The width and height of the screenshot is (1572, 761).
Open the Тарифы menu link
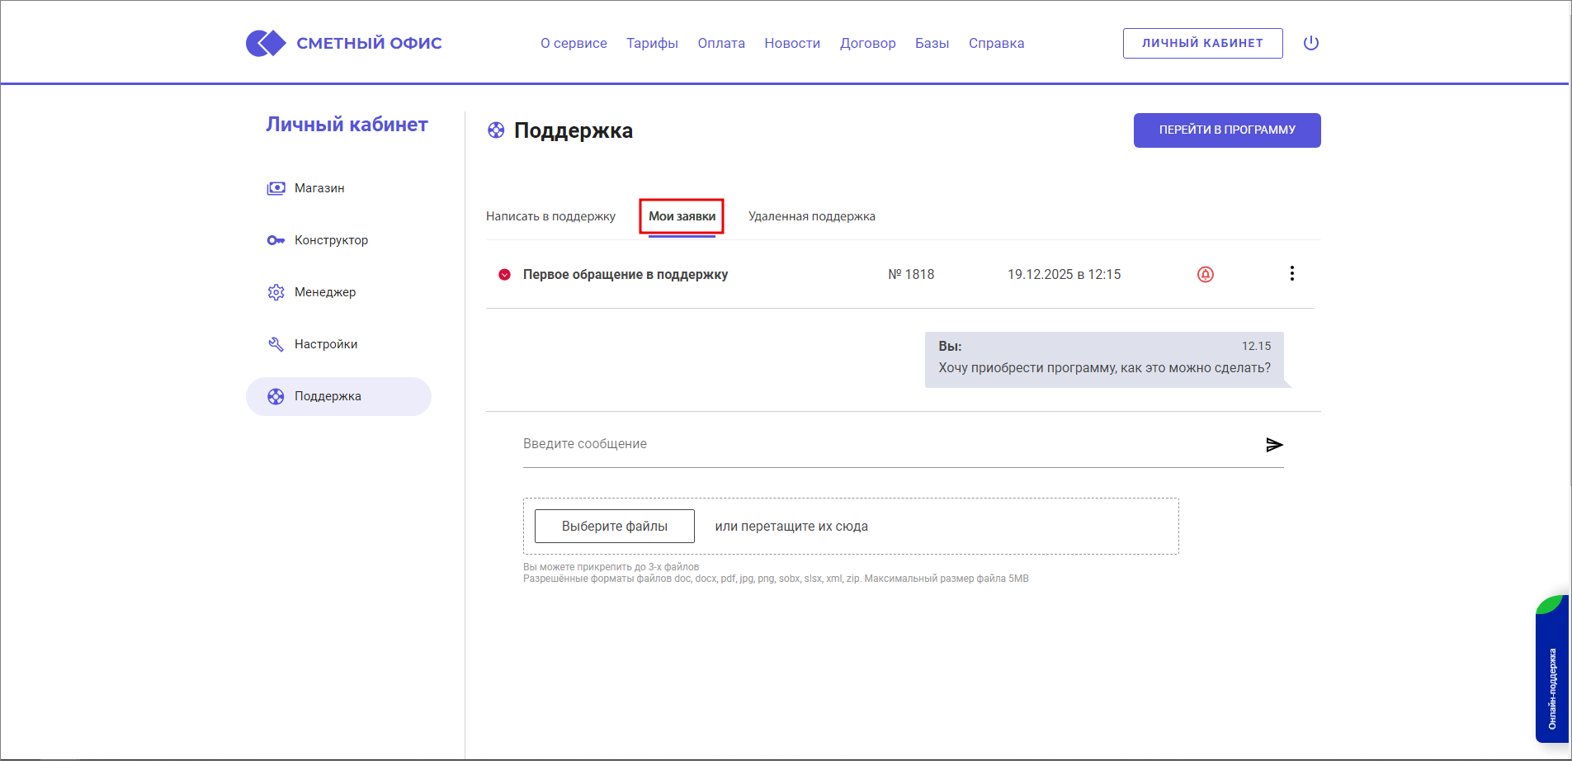click(651, 43)
